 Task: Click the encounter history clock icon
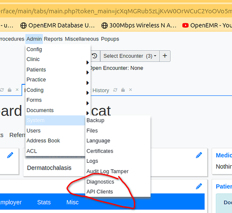pos(94,56)
